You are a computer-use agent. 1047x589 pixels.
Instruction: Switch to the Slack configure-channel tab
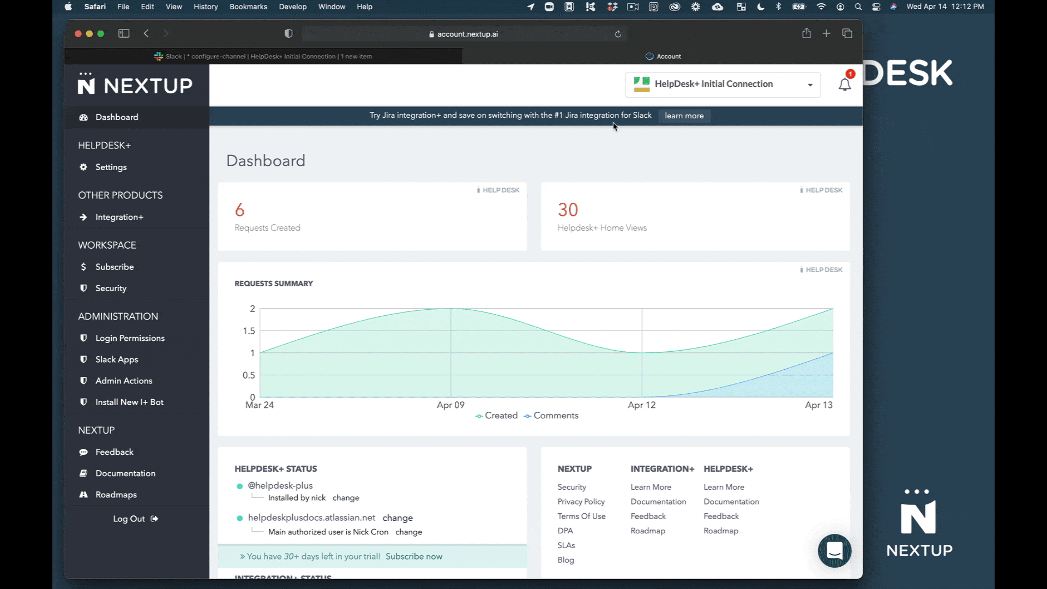point(263,56)
